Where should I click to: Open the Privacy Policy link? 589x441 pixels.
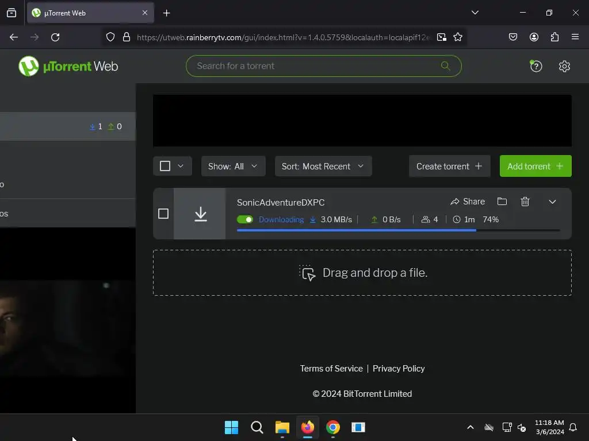coord(399,369)
